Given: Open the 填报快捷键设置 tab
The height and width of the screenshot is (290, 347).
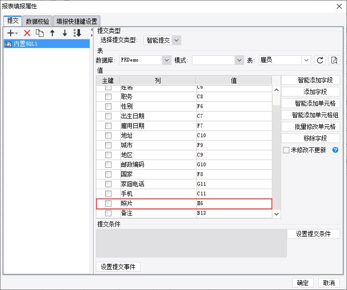Looking at the screenshot, I should point(77,21).
